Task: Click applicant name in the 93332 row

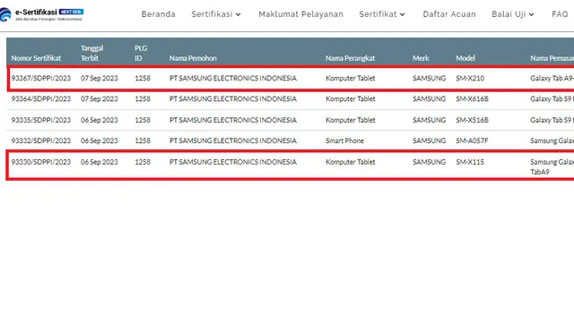Action: coord(233,140)
